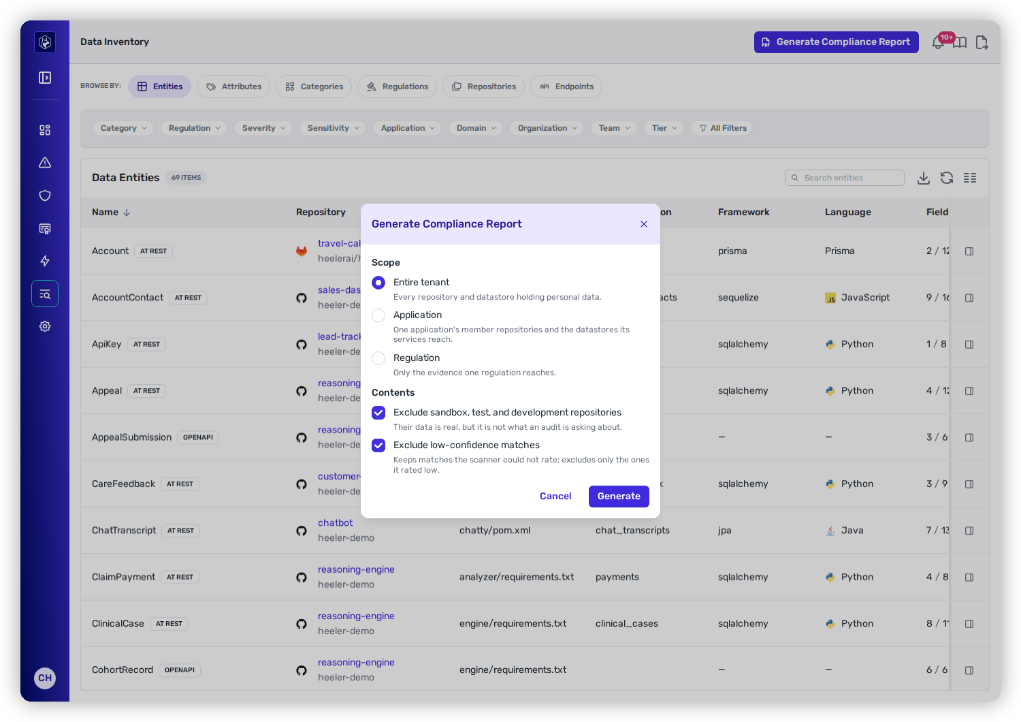Screen dimensions: 1021x722
Task: Toggle the sidebar collapse panel icon
Action: (45, 78)
